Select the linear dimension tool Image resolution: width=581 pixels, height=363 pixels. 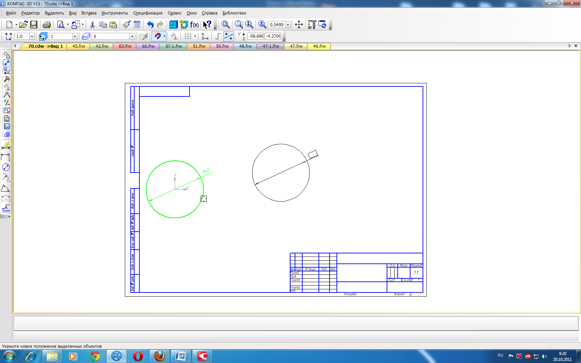pos(6,157)
